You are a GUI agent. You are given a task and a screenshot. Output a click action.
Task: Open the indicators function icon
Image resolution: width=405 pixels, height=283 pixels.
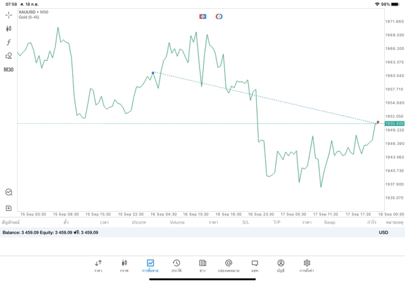coord(9,42)
